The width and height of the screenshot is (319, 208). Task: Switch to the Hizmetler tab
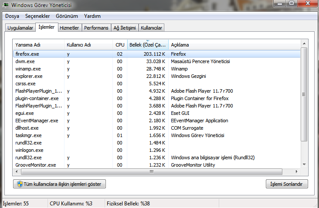tap(69, 28)
